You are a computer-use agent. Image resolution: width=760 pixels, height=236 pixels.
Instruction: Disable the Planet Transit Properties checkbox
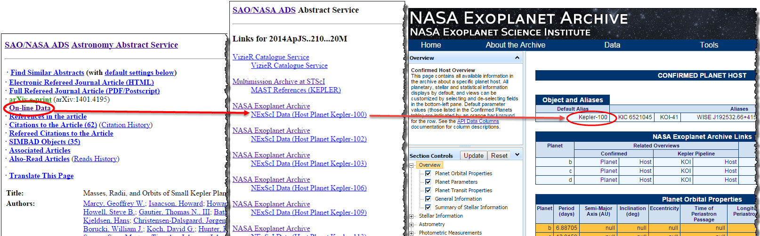point(428,190)
